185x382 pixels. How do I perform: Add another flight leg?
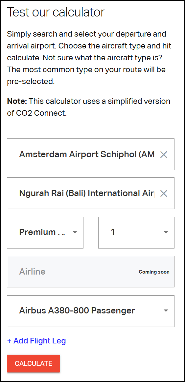pos(36,340)
